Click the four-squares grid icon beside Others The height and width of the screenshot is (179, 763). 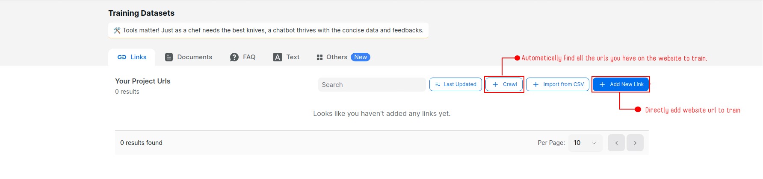[x=319, y=57]
